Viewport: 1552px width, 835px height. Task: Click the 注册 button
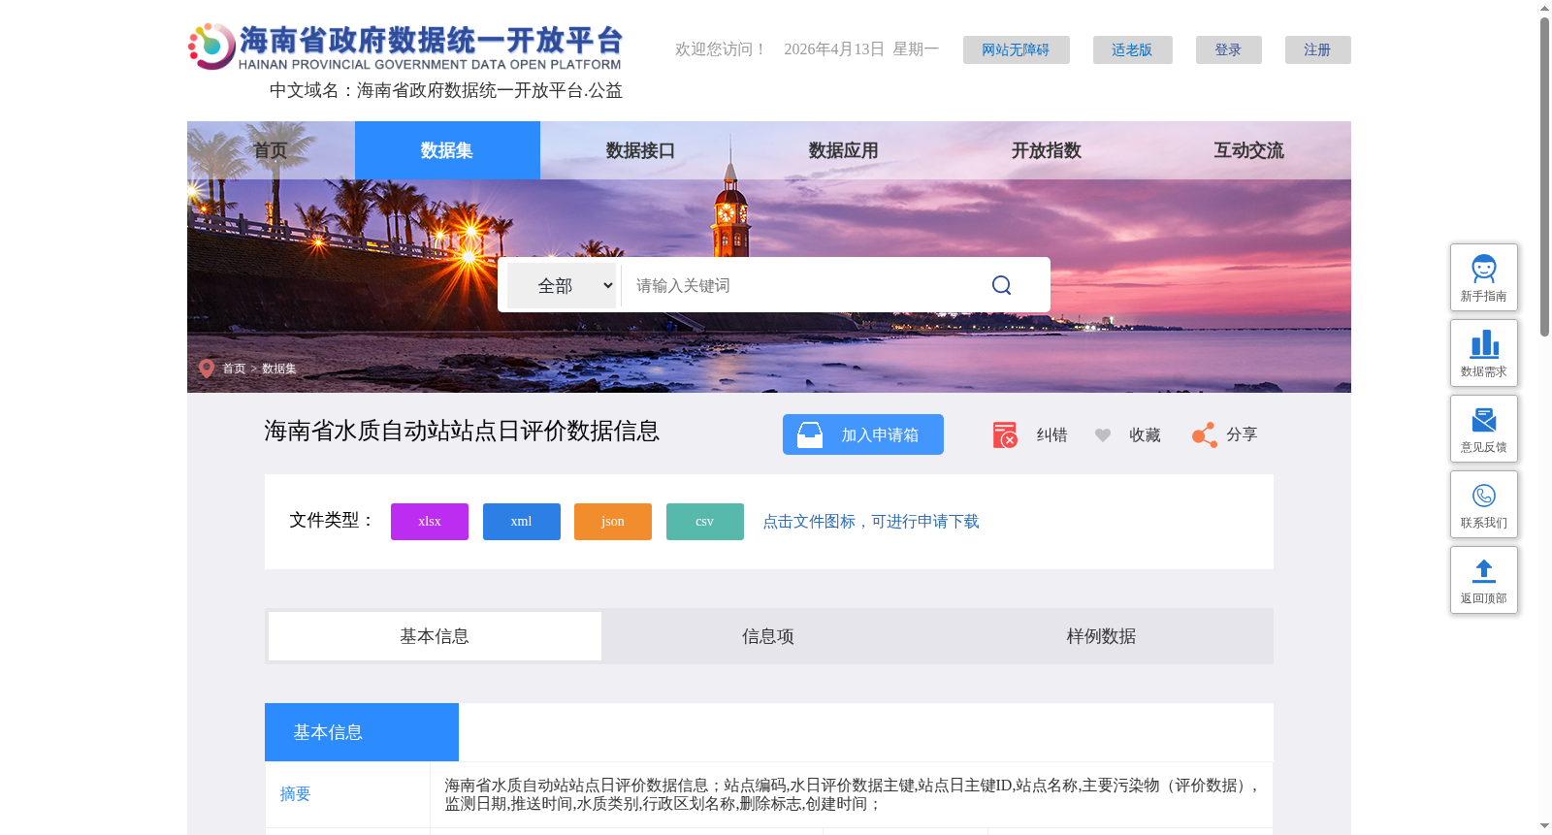pyautogui.click(x=1317, y=49)
